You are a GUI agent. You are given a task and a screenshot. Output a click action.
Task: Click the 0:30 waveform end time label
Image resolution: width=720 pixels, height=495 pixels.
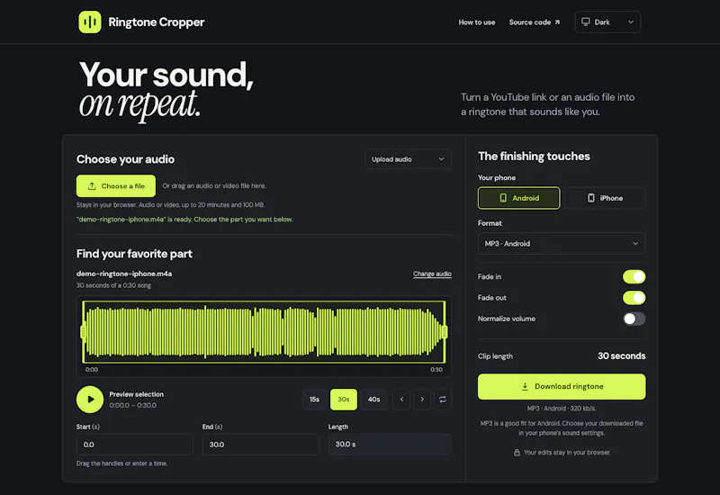pyautogui.click(x=436, y=370)
